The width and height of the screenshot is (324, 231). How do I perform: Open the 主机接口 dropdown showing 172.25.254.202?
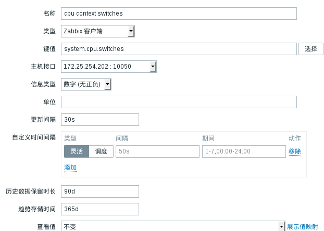point(109,67)
